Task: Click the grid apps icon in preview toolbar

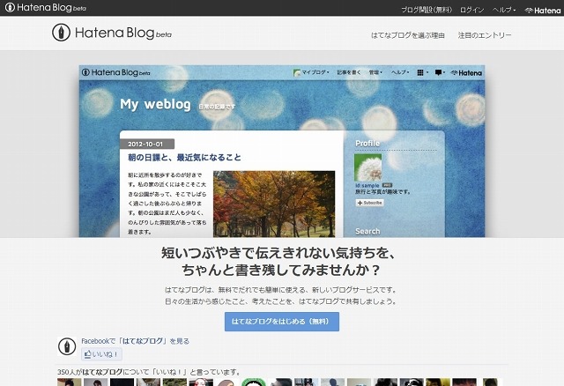Action: click(x=422, y=72)
